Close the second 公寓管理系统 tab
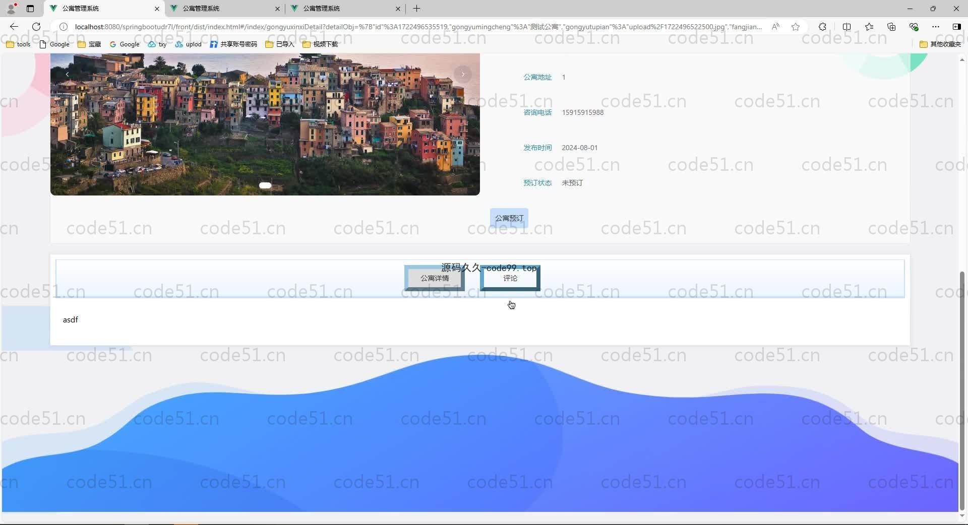 pyautogui.click(x=277, y=9)
